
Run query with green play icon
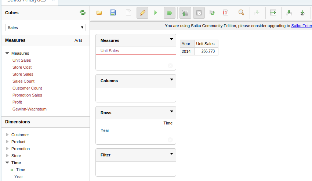pos(156,13)
